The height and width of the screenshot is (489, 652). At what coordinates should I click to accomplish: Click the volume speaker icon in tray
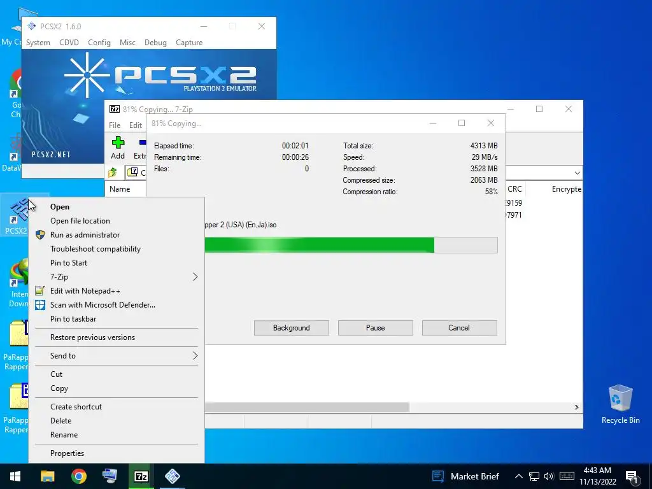[549, 476]
